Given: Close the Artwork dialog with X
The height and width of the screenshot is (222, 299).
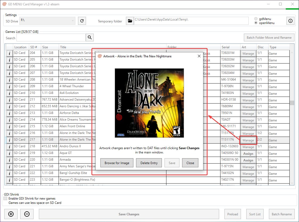Looking at the screenshot, I should [x=199, y=56].
